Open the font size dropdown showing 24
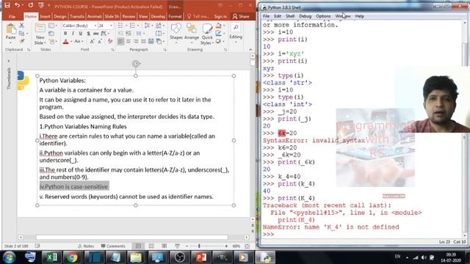The height and width of the screenshot is (264, 470). coord(111,26)
